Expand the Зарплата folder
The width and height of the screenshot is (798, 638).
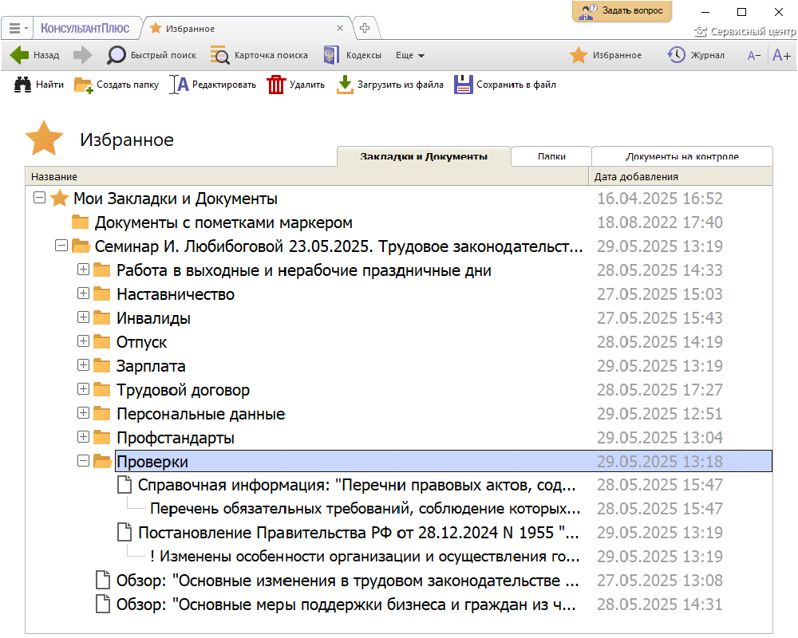(x=83, y=364)
